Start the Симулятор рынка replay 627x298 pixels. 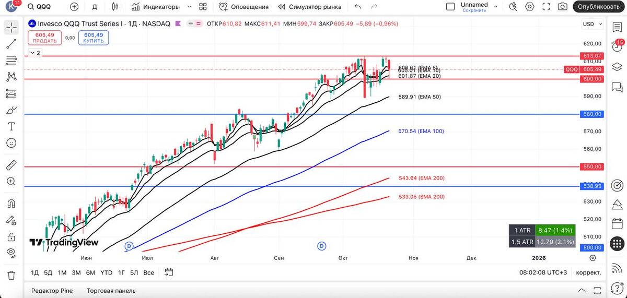pos(310,7)
